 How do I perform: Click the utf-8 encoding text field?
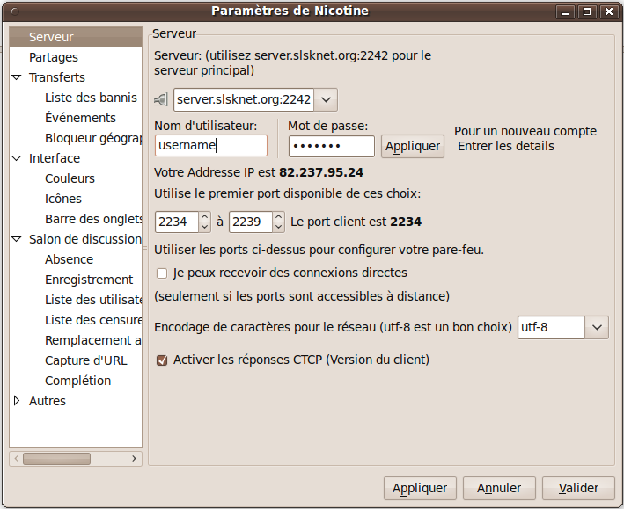(x=551, y=327)
